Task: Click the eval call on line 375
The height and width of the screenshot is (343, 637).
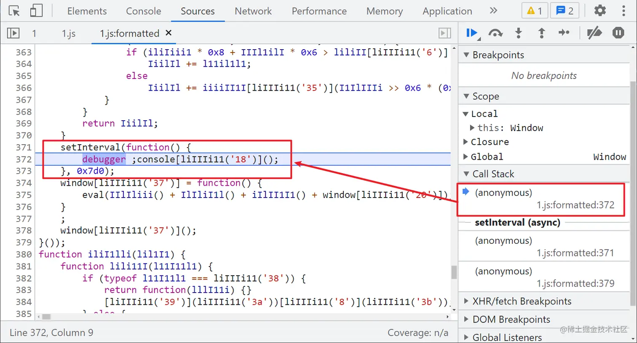Action: (x=93, y=195)
